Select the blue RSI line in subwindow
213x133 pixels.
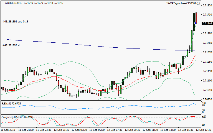point(83,107)
